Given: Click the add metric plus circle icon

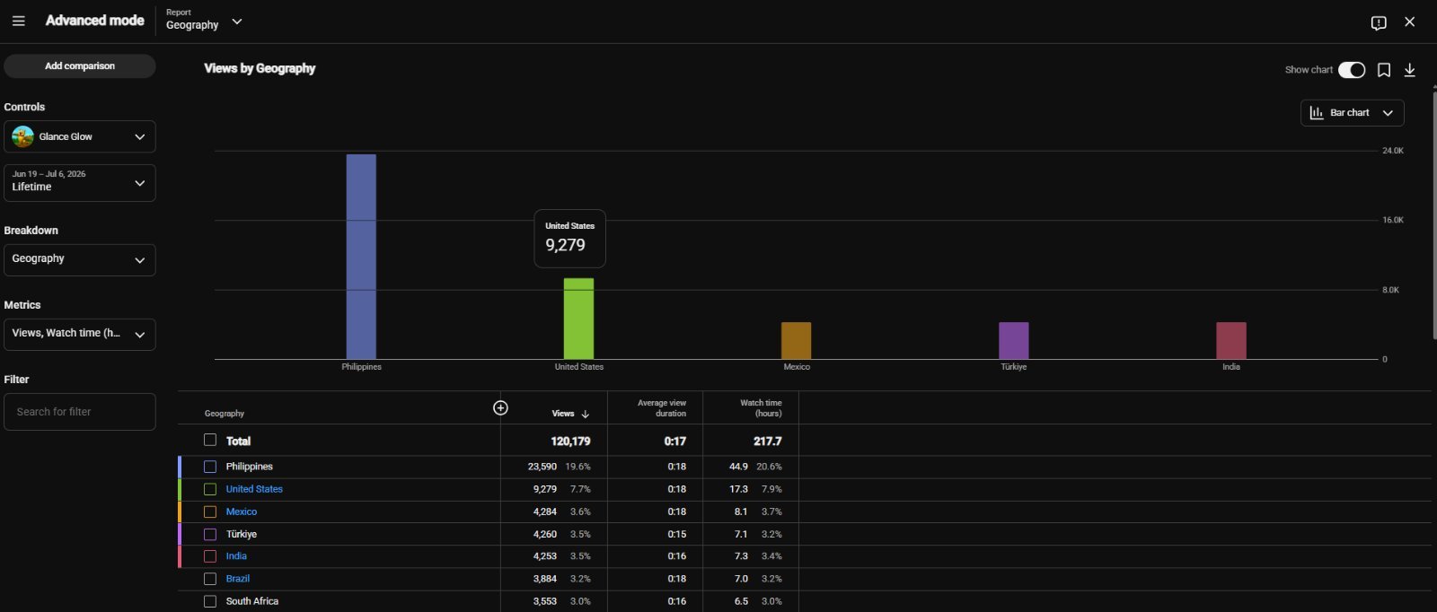Looking at the screenshot, I should coord(500,408).
